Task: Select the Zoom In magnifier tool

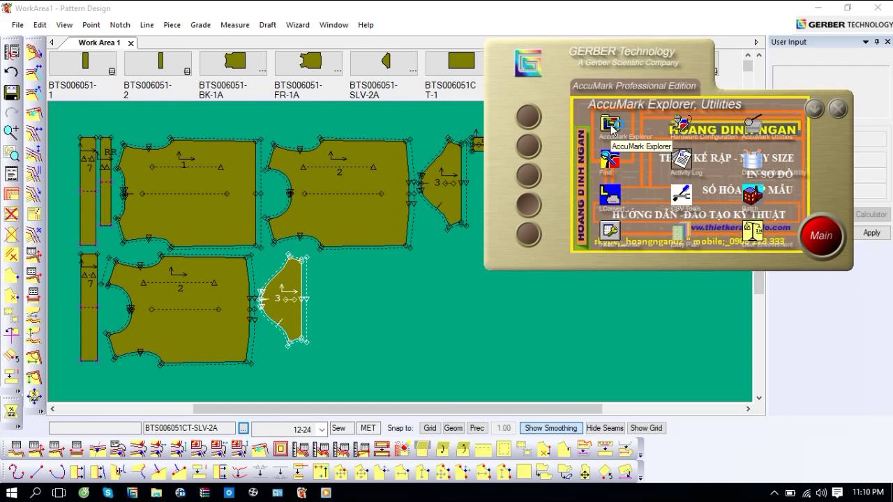Action: (x=12, y=132)
